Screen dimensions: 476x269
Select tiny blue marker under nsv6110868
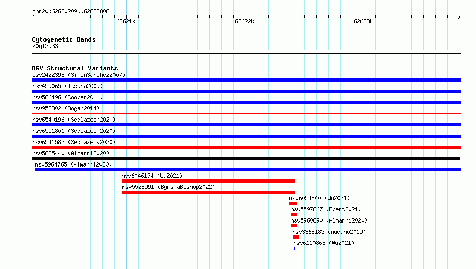tap(294, 248)
